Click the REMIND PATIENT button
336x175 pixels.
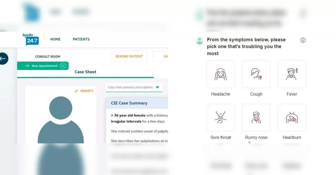click(129, 56)
